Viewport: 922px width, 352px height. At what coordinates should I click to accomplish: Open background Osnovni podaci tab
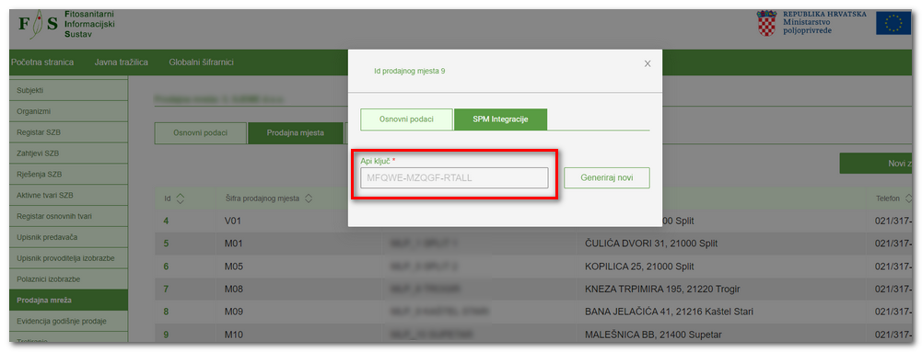pos(200,133)
